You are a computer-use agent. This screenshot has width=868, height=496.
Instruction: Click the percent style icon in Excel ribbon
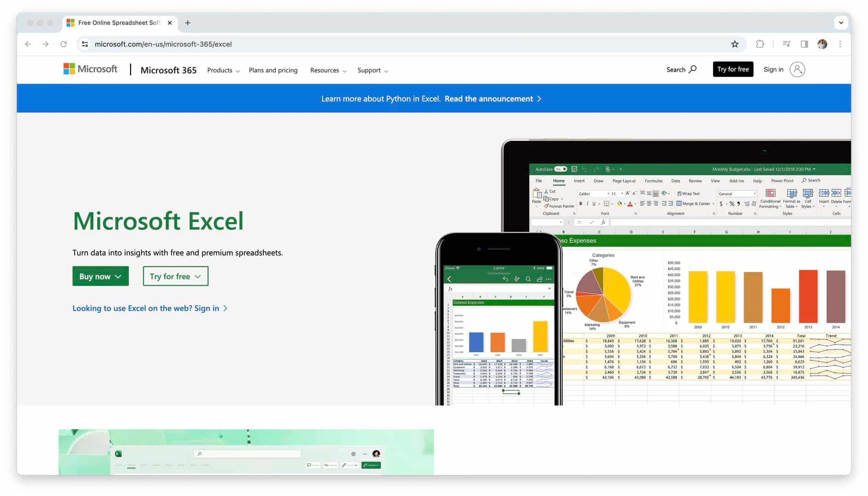coord(732,204)
